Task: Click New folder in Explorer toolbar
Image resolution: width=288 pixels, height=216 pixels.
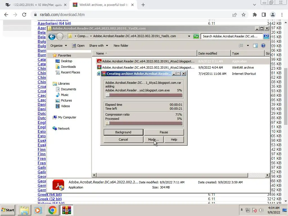Action: pos(121,46)
